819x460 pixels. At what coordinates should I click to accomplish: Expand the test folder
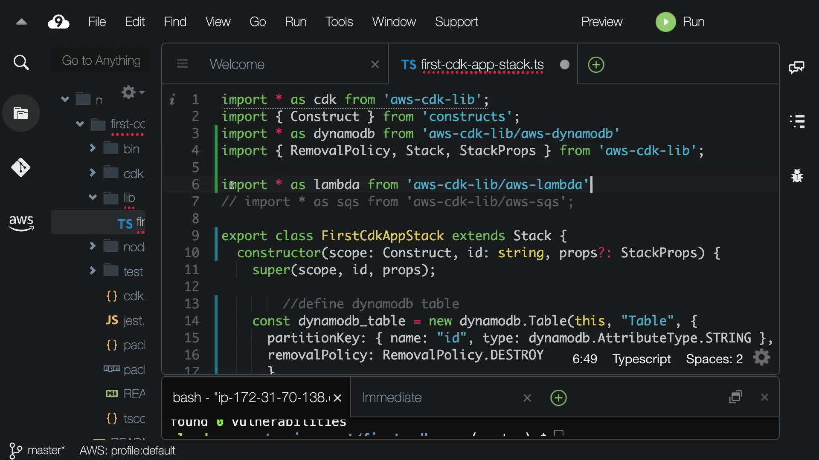[x=93, y=270]
